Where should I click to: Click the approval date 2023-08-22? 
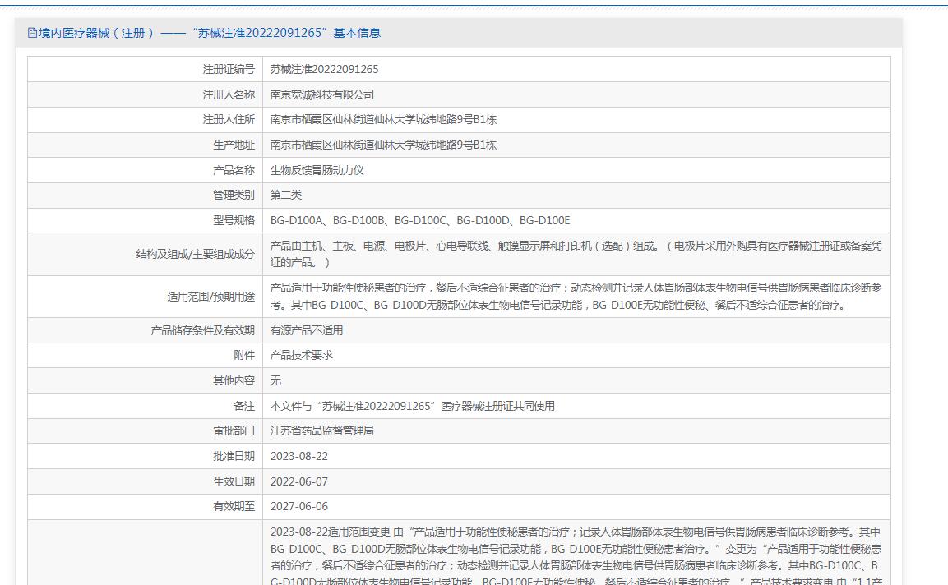coord(298,456)
